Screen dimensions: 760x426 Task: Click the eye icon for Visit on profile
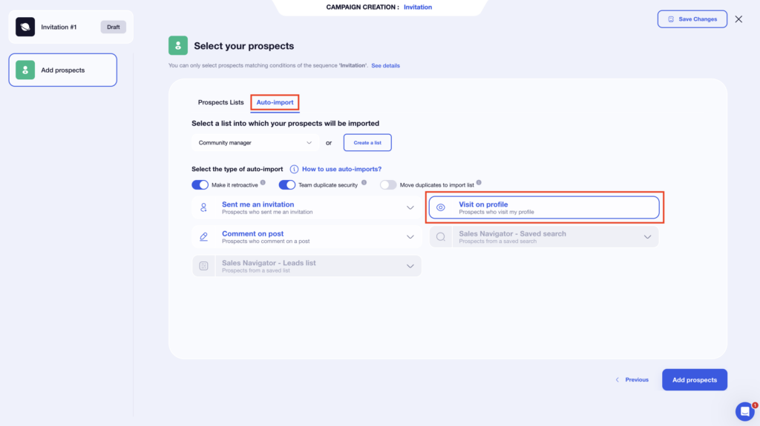(x=441, y=207)
